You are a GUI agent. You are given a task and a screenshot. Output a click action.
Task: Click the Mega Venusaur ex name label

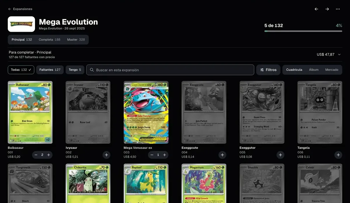[x=138, y=148]
